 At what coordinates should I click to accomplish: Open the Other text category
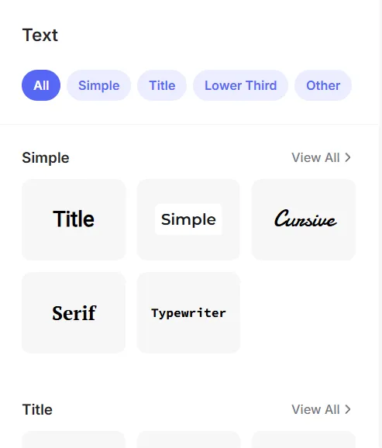323,85
